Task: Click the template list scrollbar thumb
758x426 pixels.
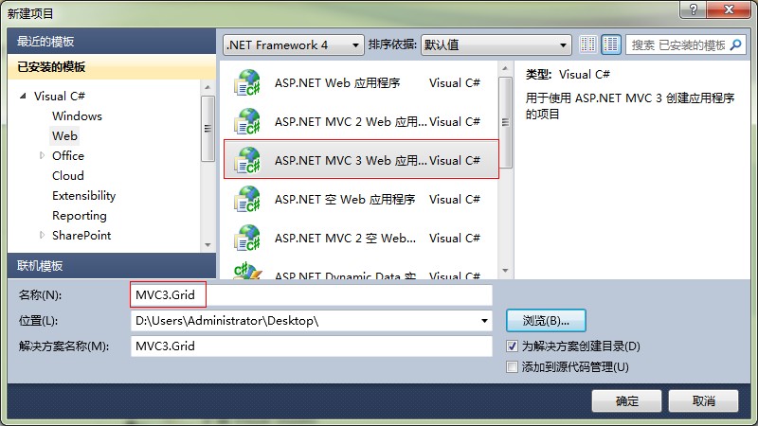Action: 505,122
